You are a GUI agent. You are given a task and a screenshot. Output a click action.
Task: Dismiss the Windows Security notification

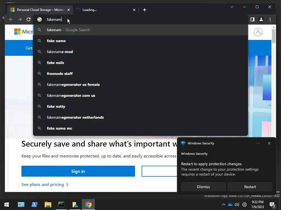coord(203,187)
